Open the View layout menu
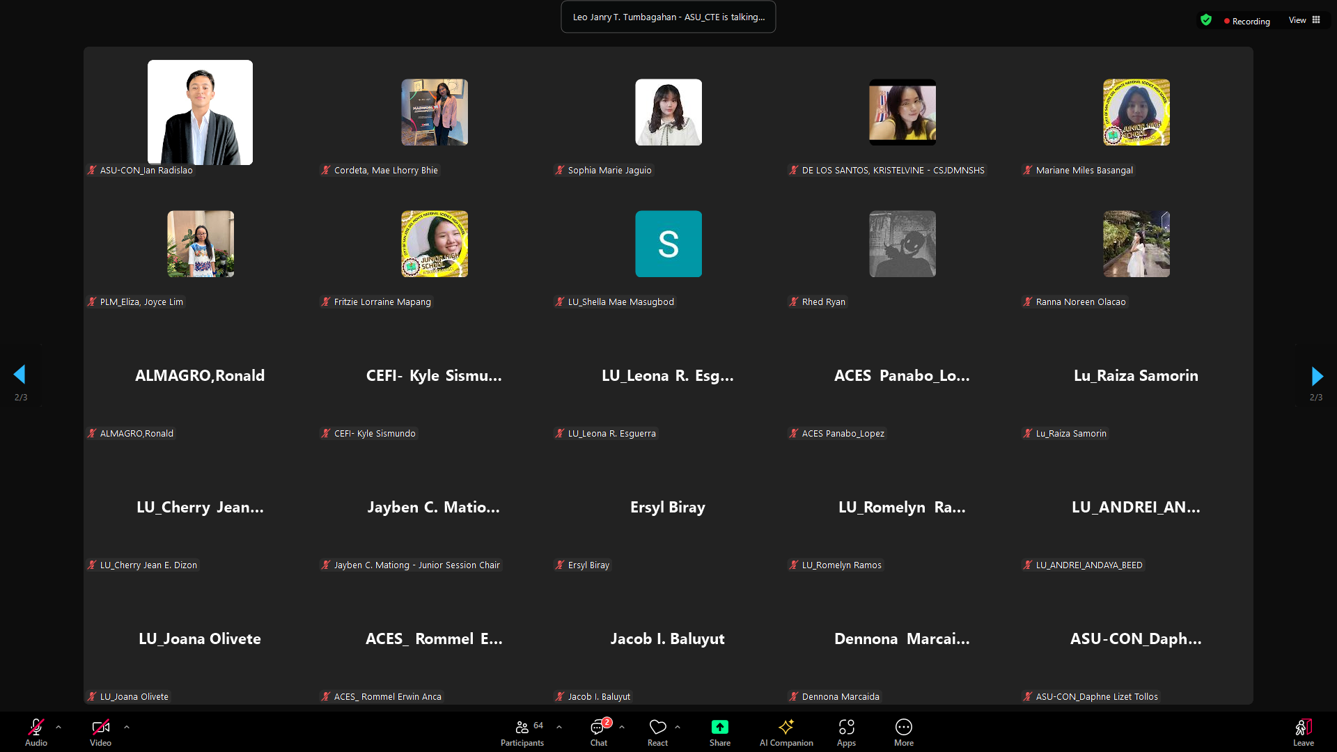 point(1304,20)
